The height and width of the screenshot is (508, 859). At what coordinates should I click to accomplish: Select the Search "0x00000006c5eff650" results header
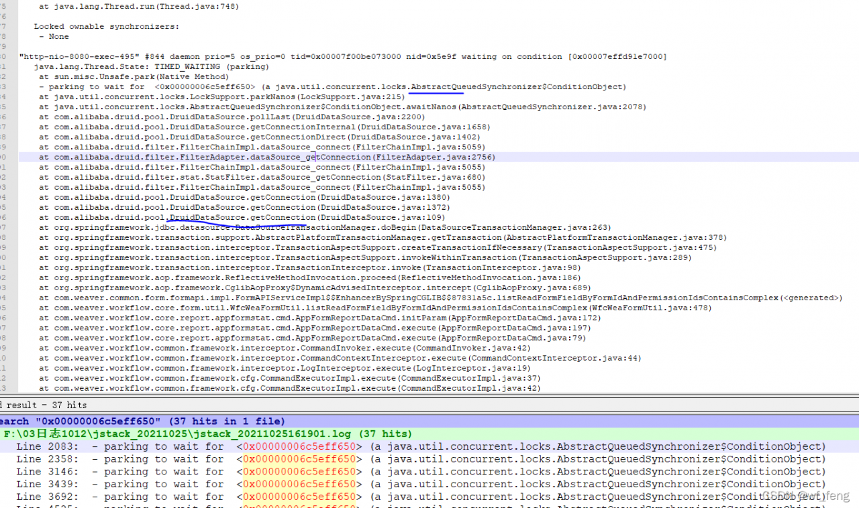142,421
